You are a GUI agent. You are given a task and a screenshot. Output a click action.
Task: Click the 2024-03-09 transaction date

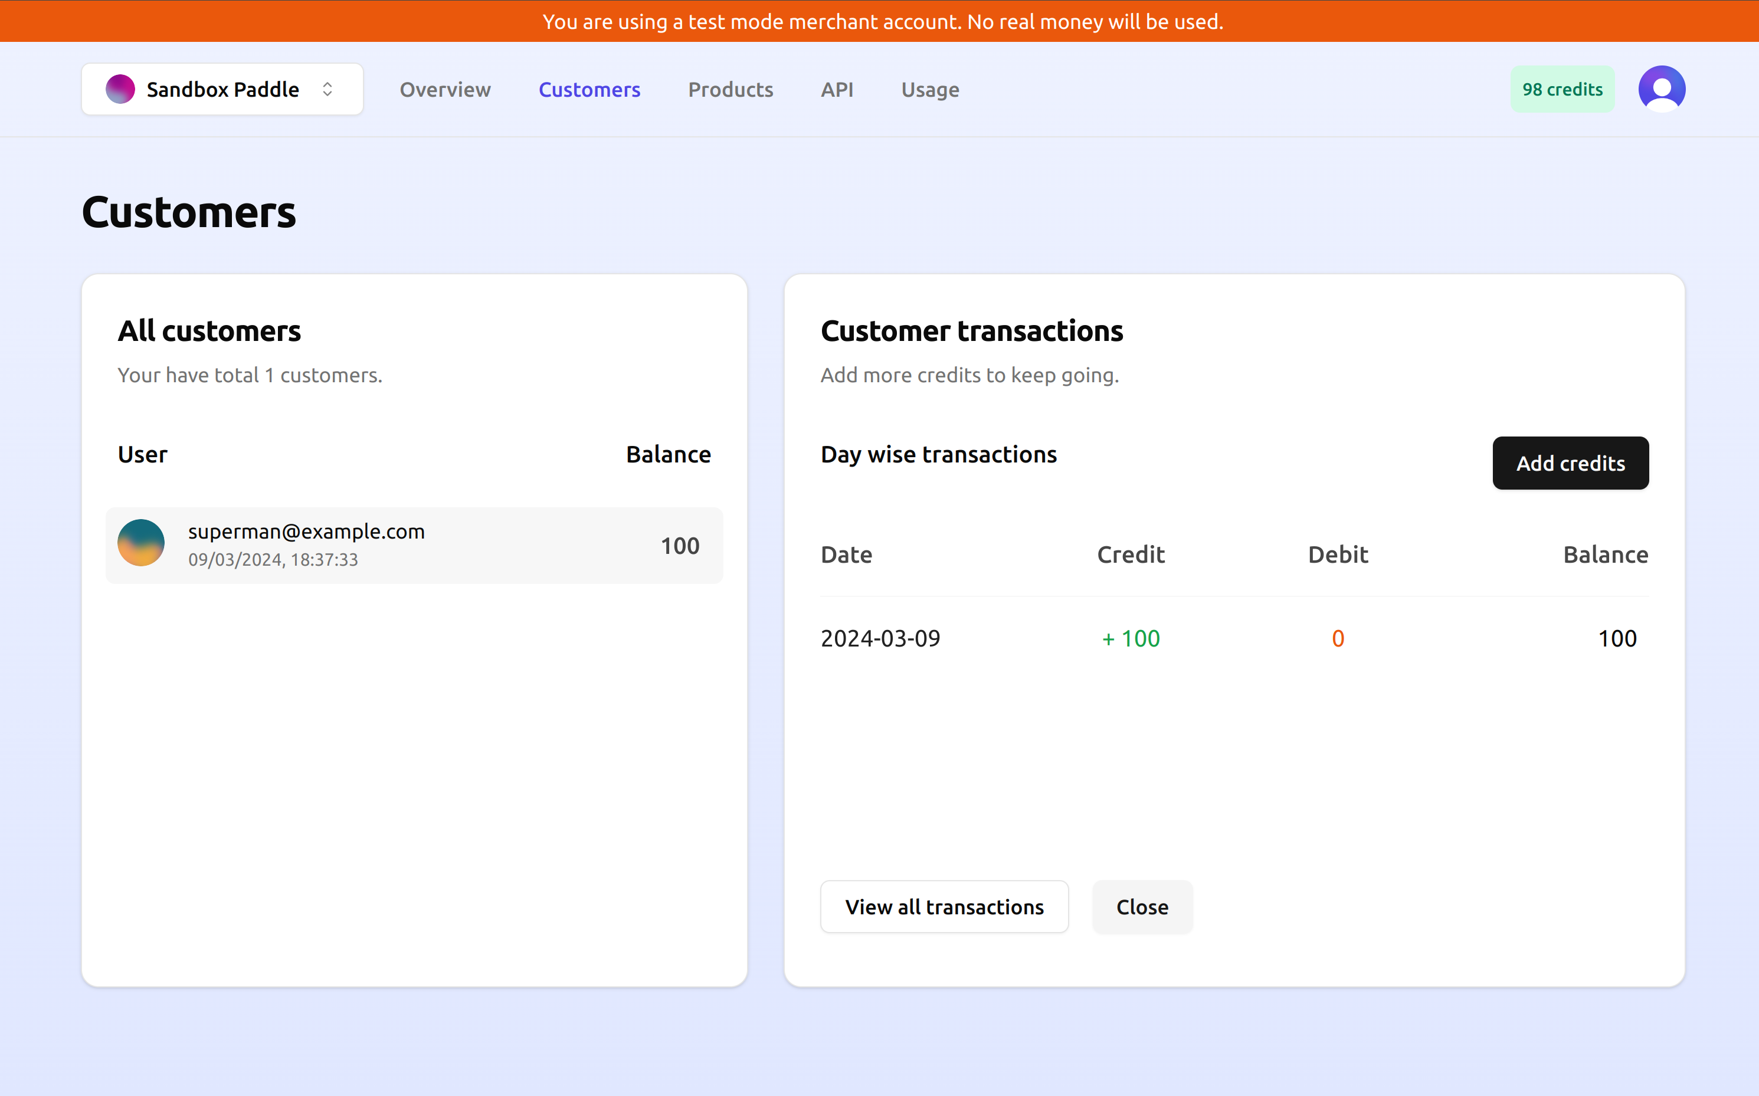tap(880, 639)
